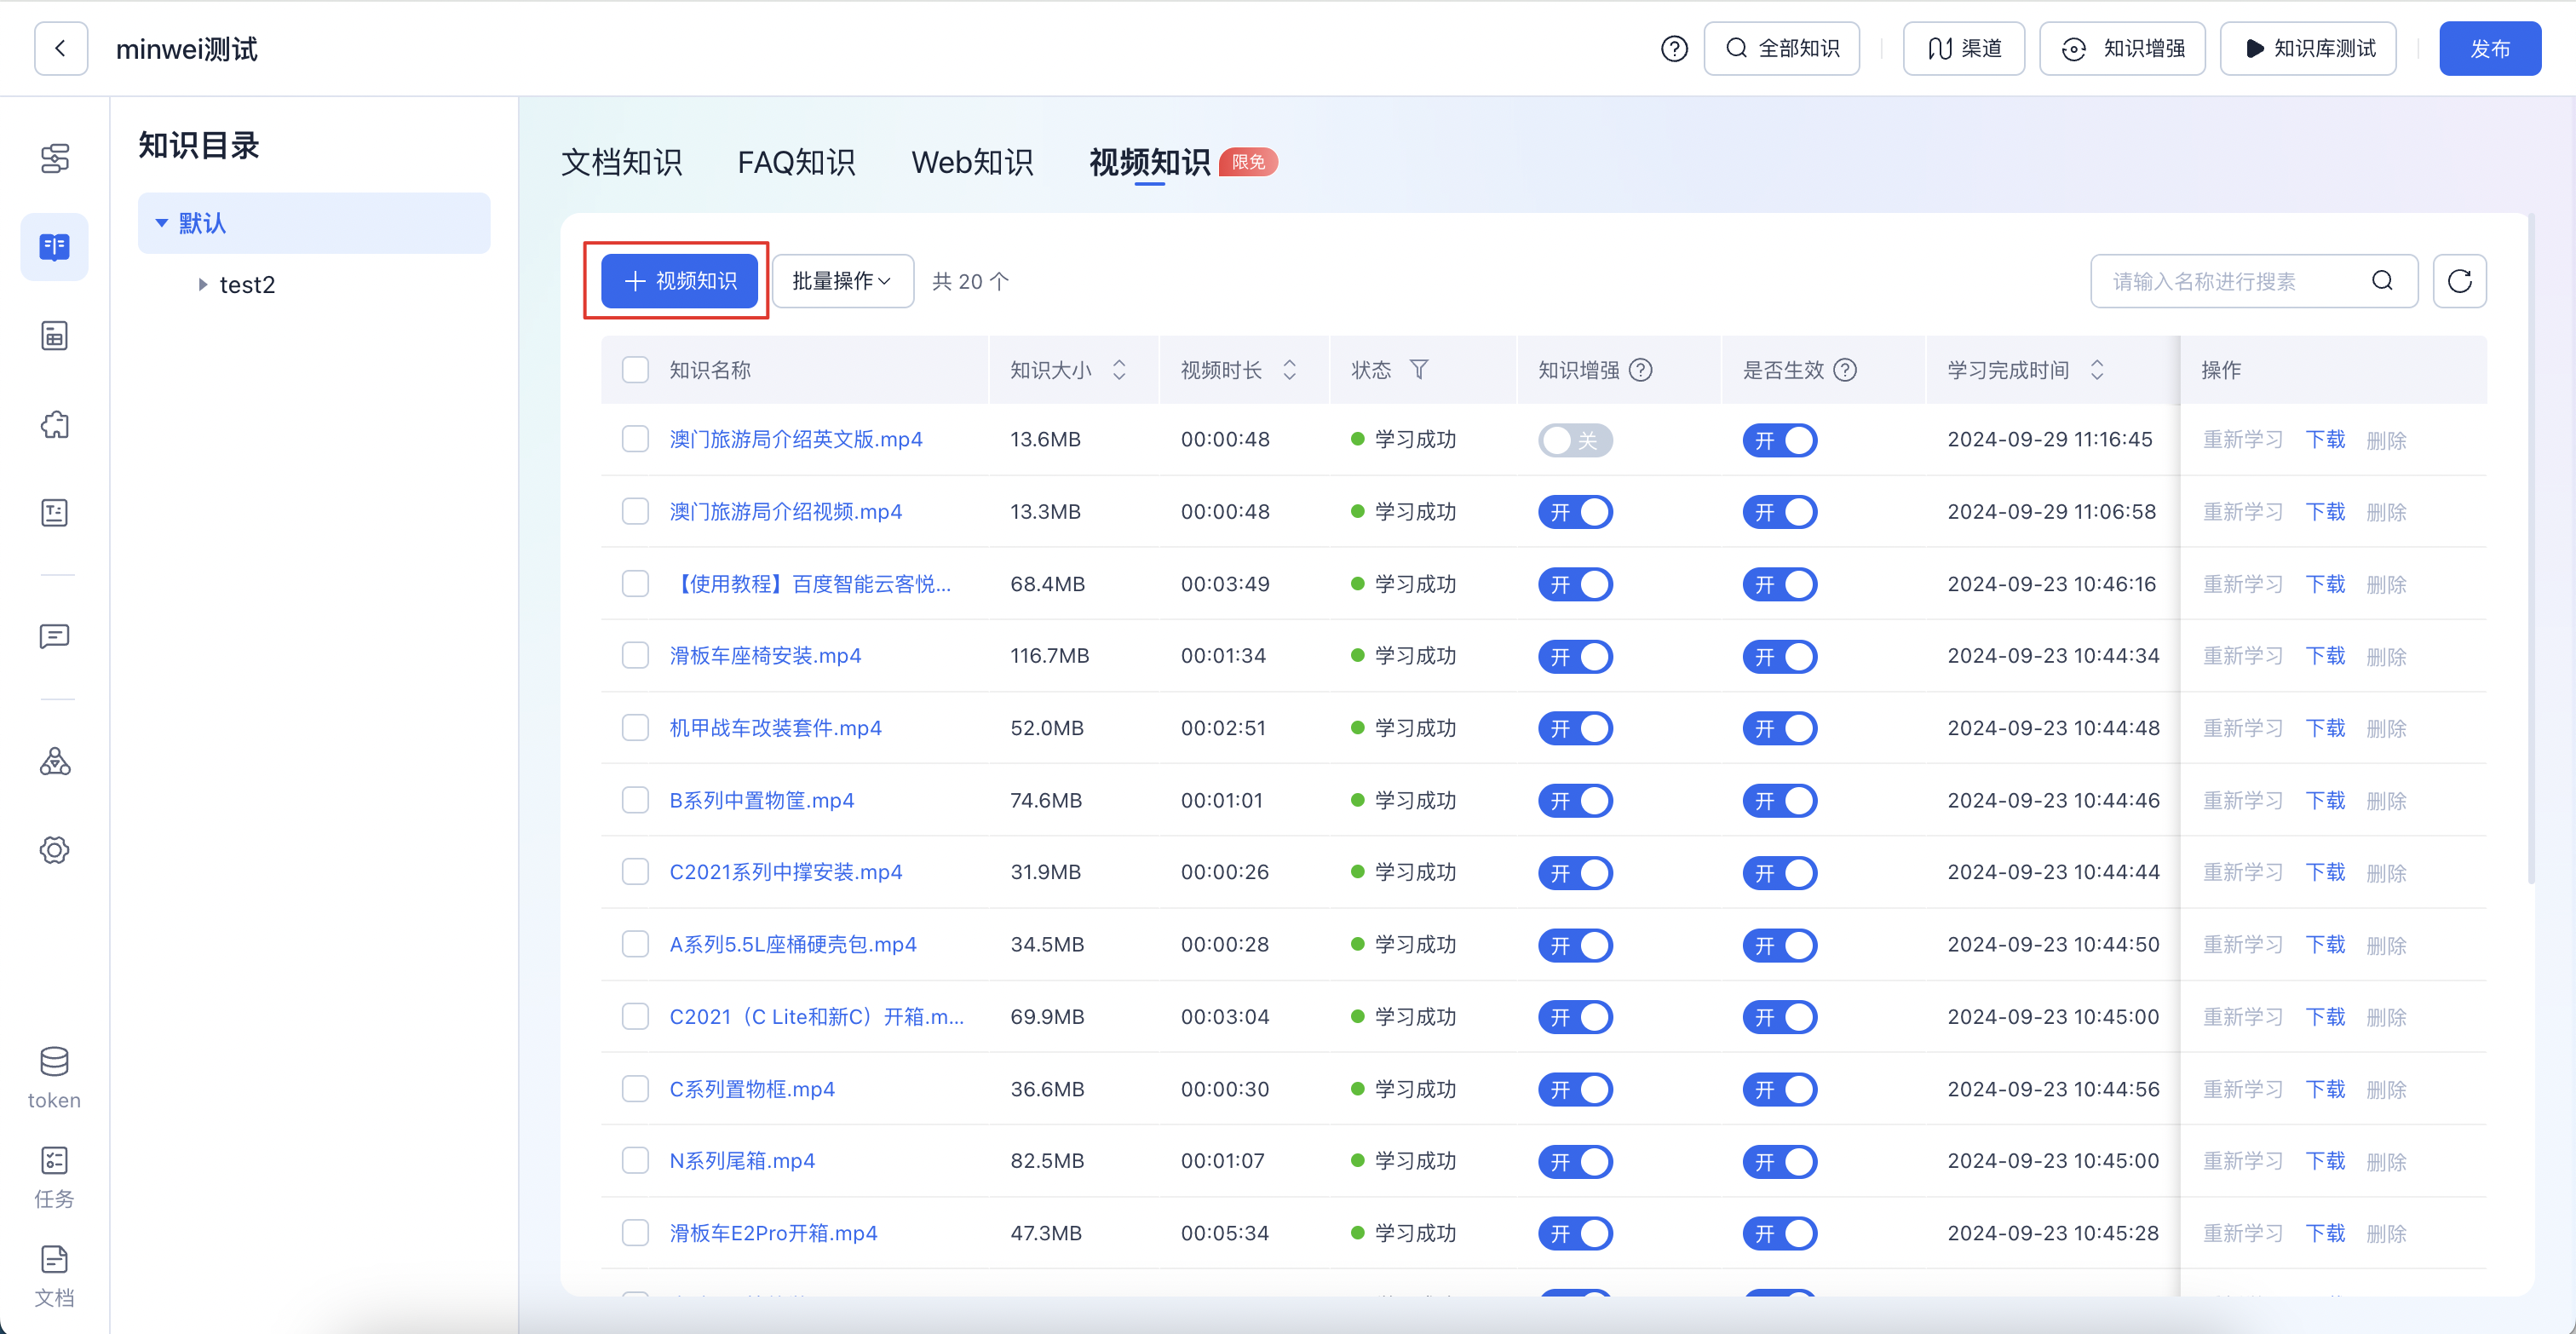Select all rows with header checkbox
The image size is (2576, 1334).
[635, 370]
